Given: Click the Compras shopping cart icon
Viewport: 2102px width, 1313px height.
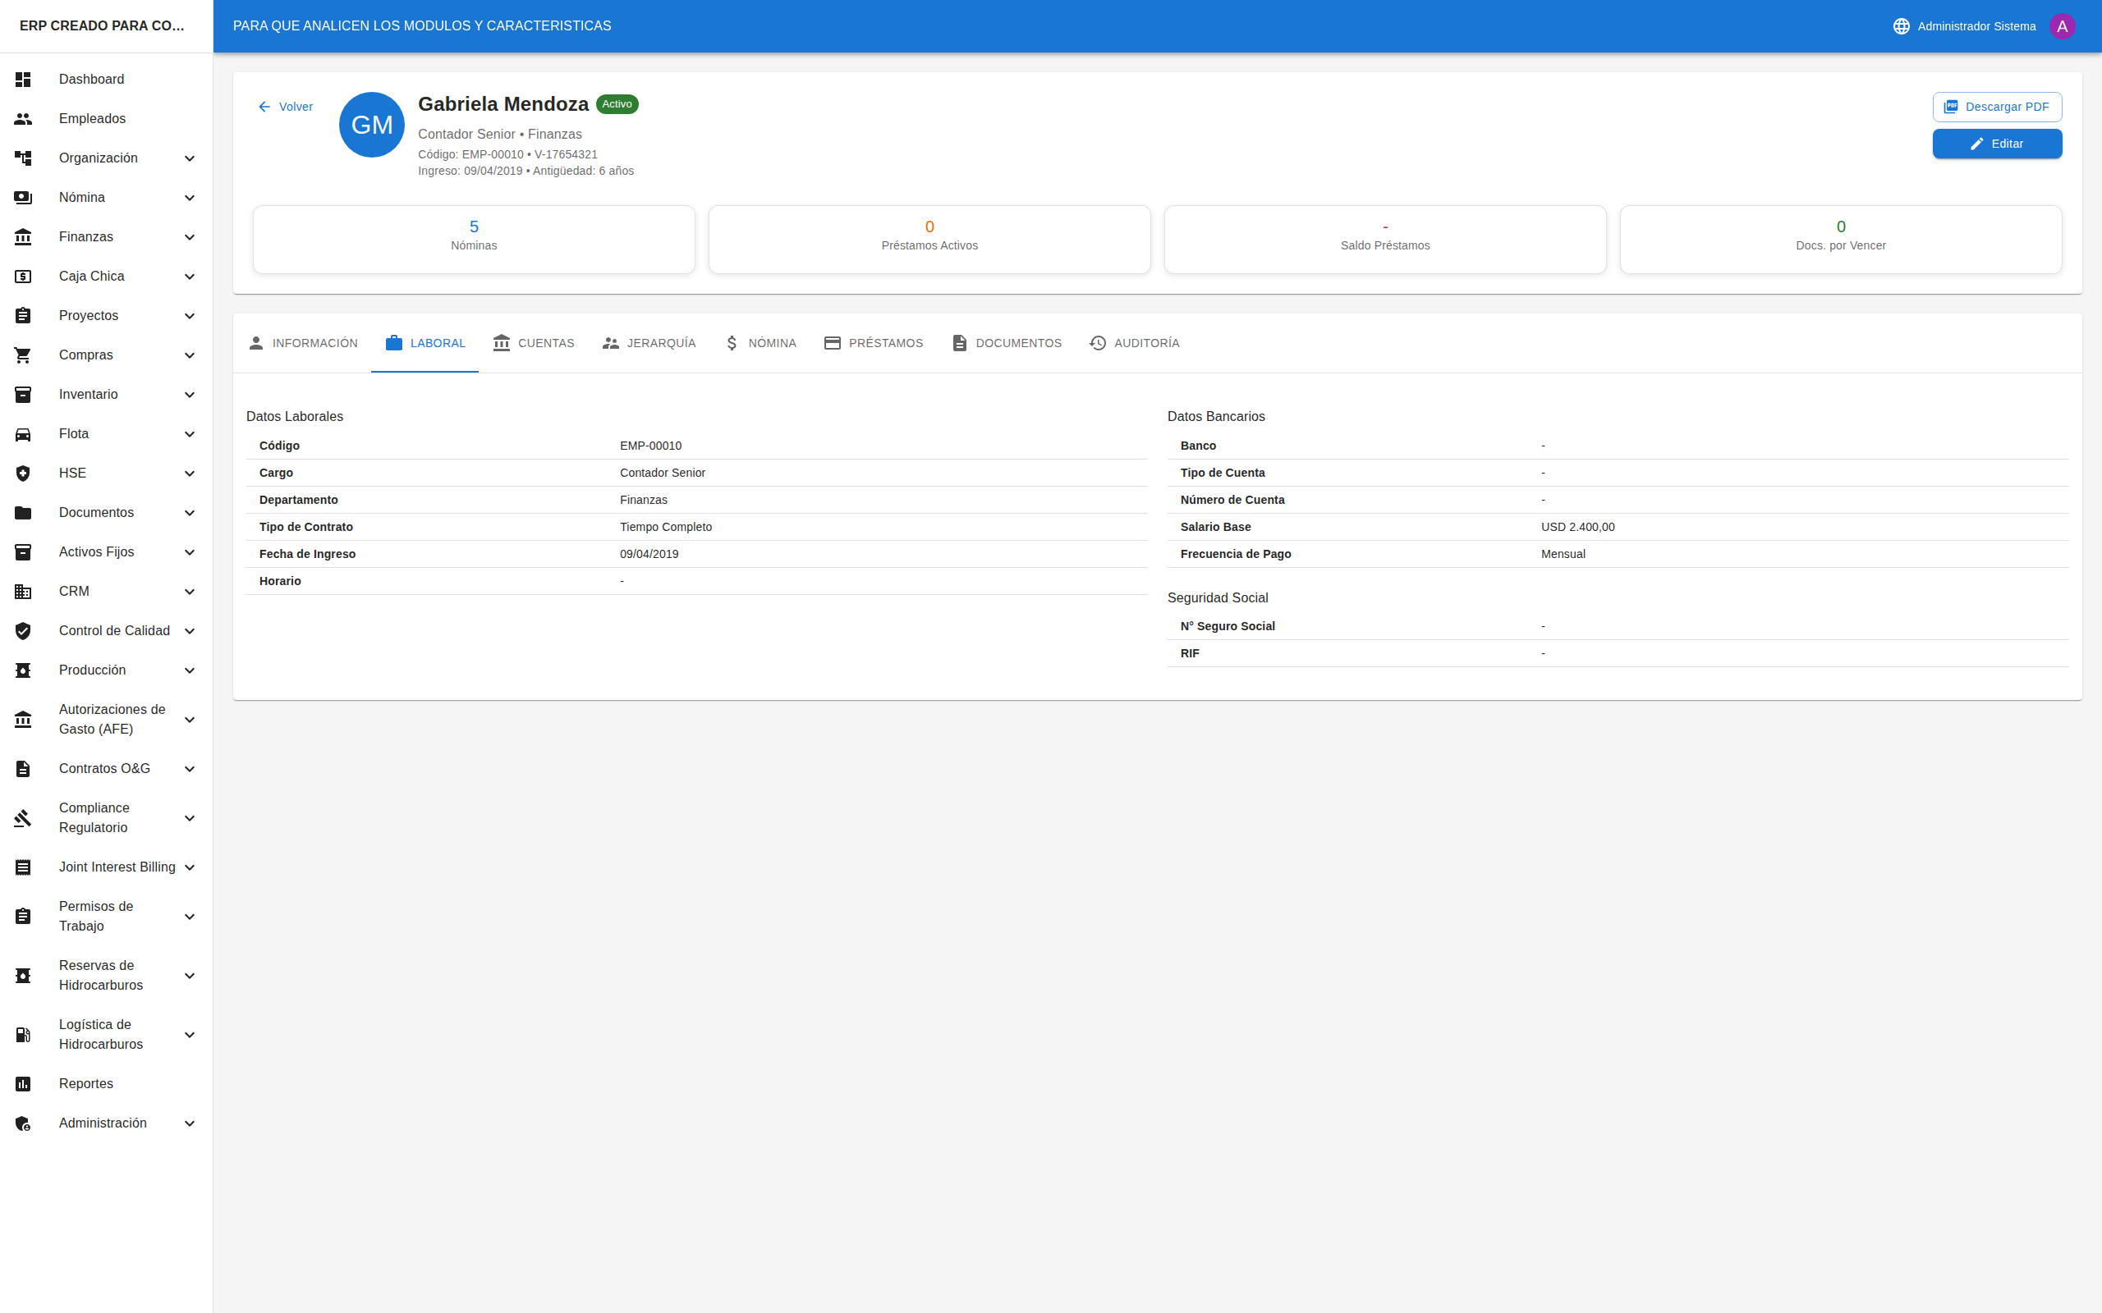Looking at the screenshot, I should [24, 355].
